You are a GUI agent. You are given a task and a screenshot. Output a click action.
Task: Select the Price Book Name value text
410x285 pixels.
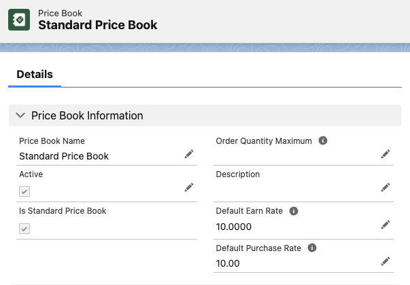[64, 156]
